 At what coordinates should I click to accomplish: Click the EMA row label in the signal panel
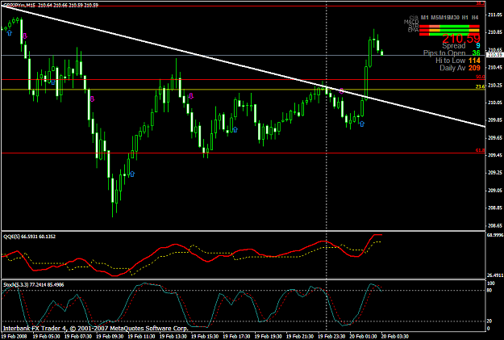[413, 30]
